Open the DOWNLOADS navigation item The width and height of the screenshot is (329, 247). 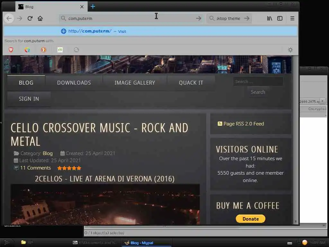click(74, 83)
